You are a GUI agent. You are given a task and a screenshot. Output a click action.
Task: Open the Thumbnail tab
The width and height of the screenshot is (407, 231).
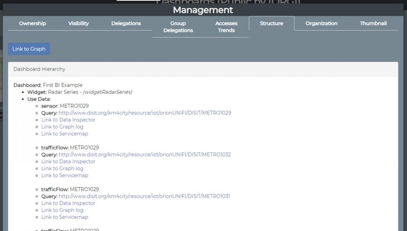[373, 23]
